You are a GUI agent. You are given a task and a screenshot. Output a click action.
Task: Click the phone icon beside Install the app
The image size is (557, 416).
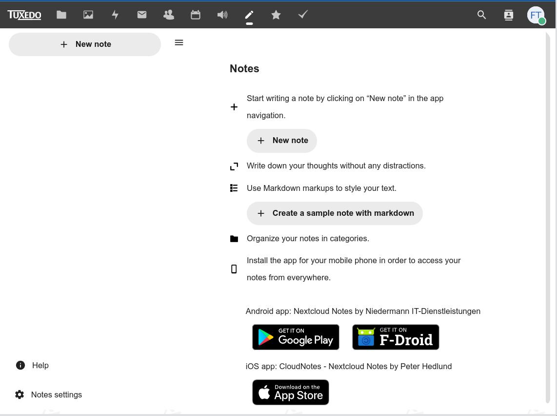(x=234, y=269)
